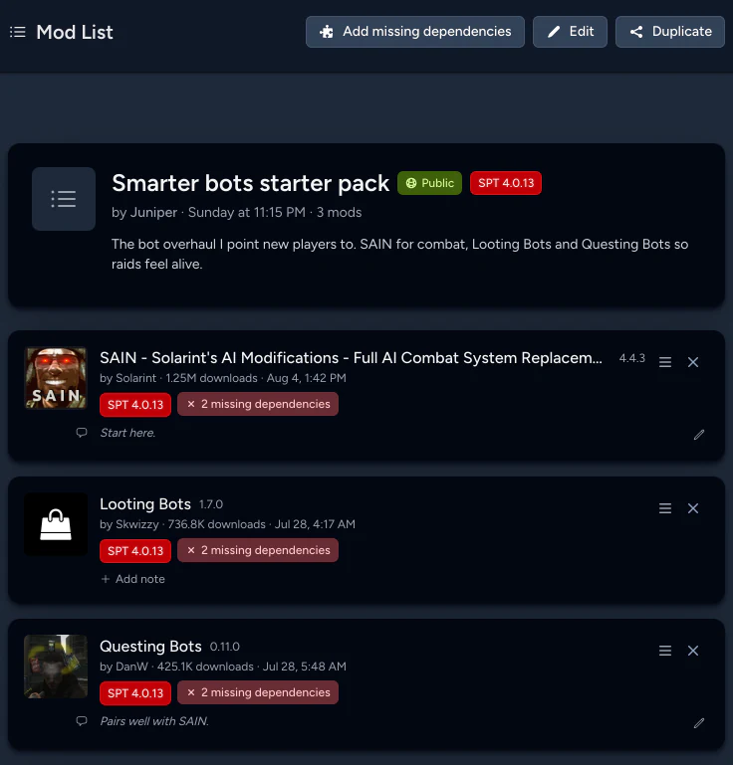
Task: Remove Questing Bots from the list
Action: point(693,651)
